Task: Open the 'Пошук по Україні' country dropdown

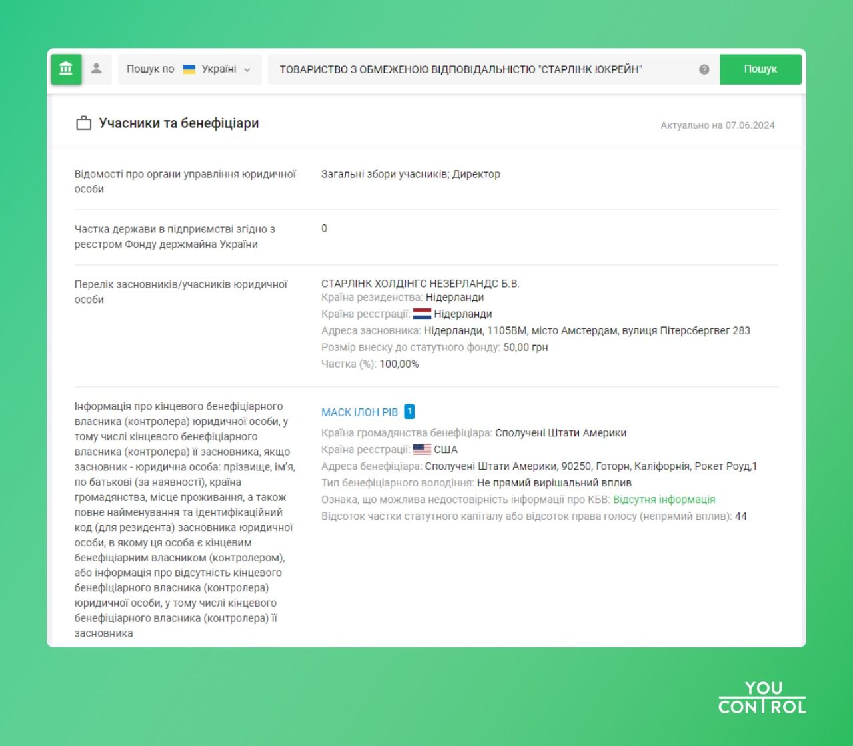Action: pyautogui.click(x=188, y=69)
